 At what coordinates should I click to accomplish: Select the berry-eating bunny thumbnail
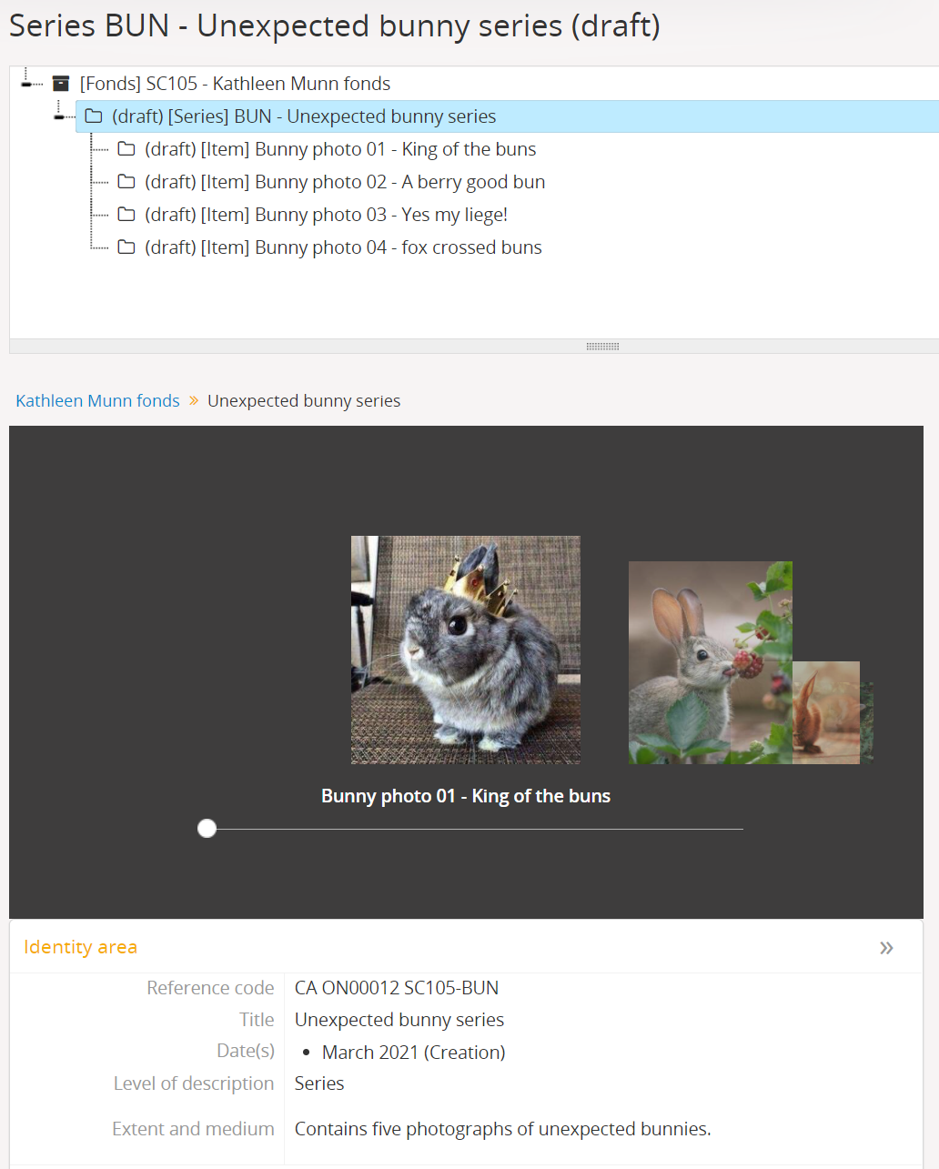(x=710, y=662)
